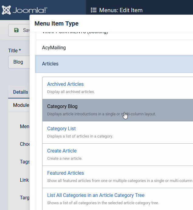Click the list icon beside Menus: Edit Item
Image resolution: width=193 pixels, height=210 pixels.
(94, 10)
